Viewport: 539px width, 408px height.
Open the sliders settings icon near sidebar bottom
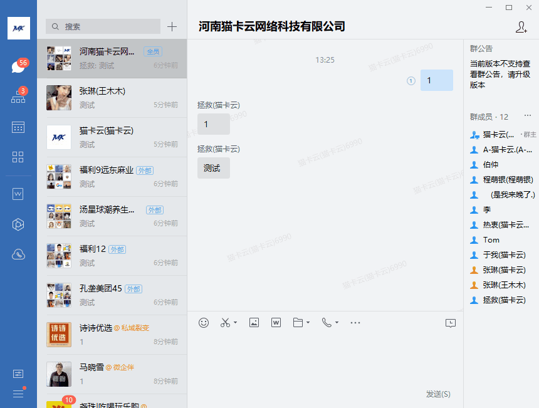click(x=18, y=374)
